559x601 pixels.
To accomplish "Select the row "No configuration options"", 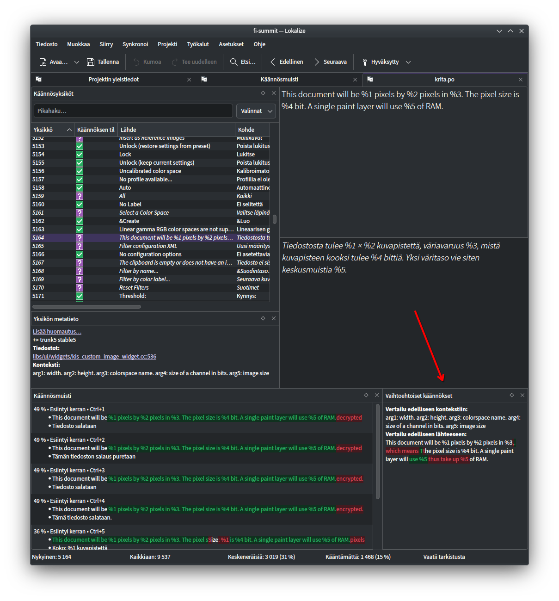I will pyautogui.click(x=151, y=254).
